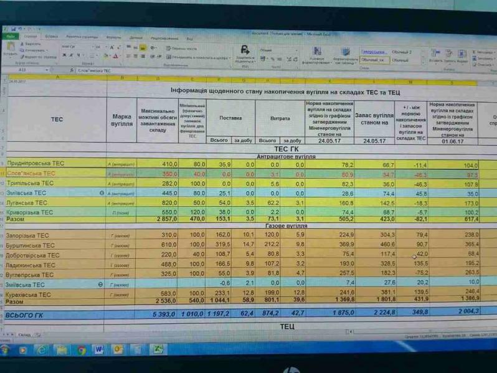Center-align text in the selected cell
The width and height of the screenshot is (497, 373).
pyautogui.click(x=135, y=56)
